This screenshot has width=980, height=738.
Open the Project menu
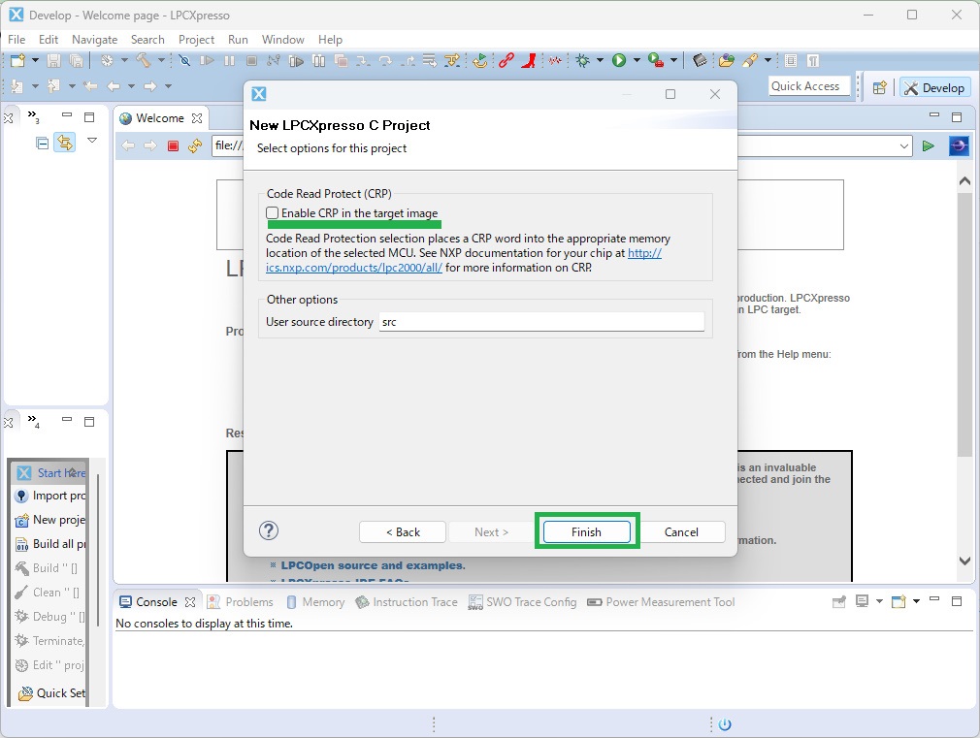[x=196, y=40]
